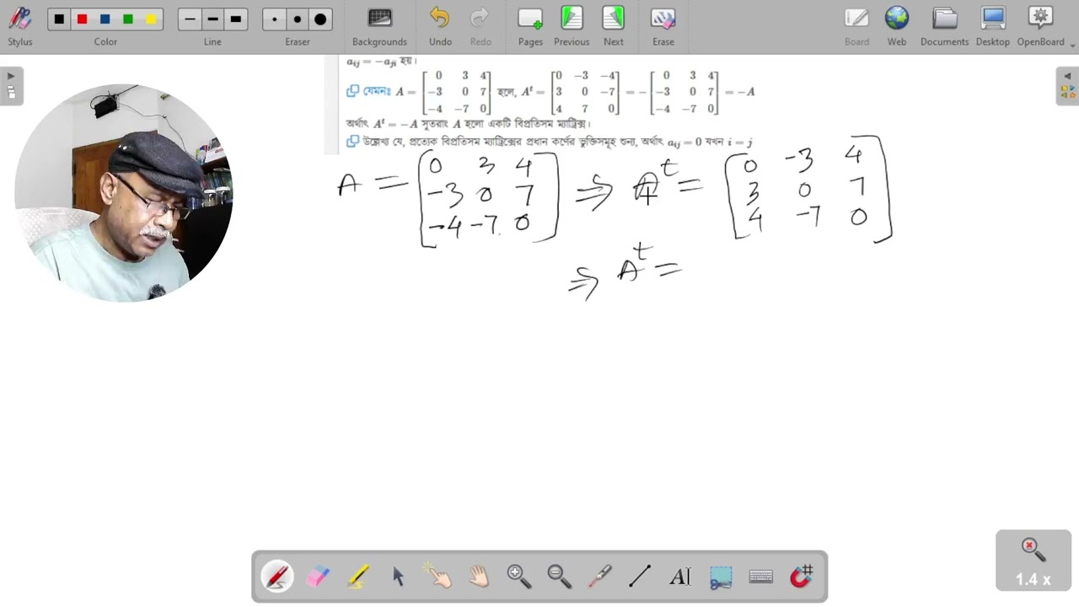The height and width of the screenshot is (607, 1079).
Task: Select the Capture part of screen tool
Action: 721,577
